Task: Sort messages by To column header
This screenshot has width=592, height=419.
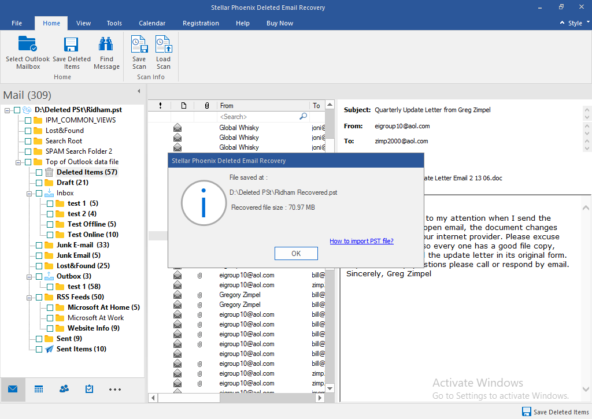Action: [x=316, y=106]
